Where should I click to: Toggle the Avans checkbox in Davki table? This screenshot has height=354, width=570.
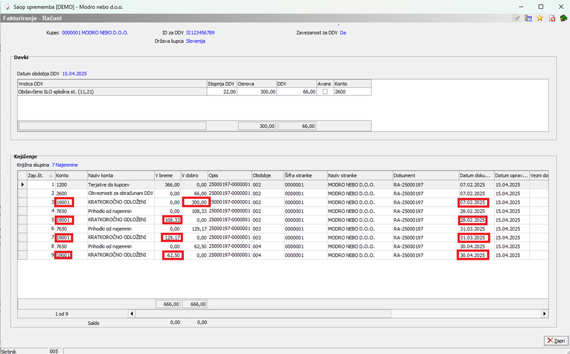(324, 92)
